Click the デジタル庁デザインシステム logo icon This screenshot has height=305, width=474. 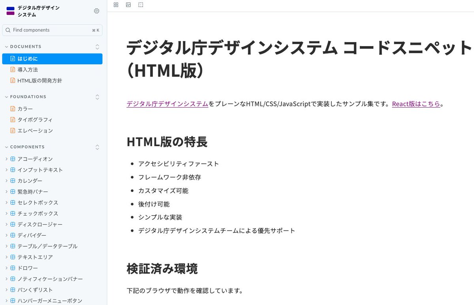pos(10,11)
